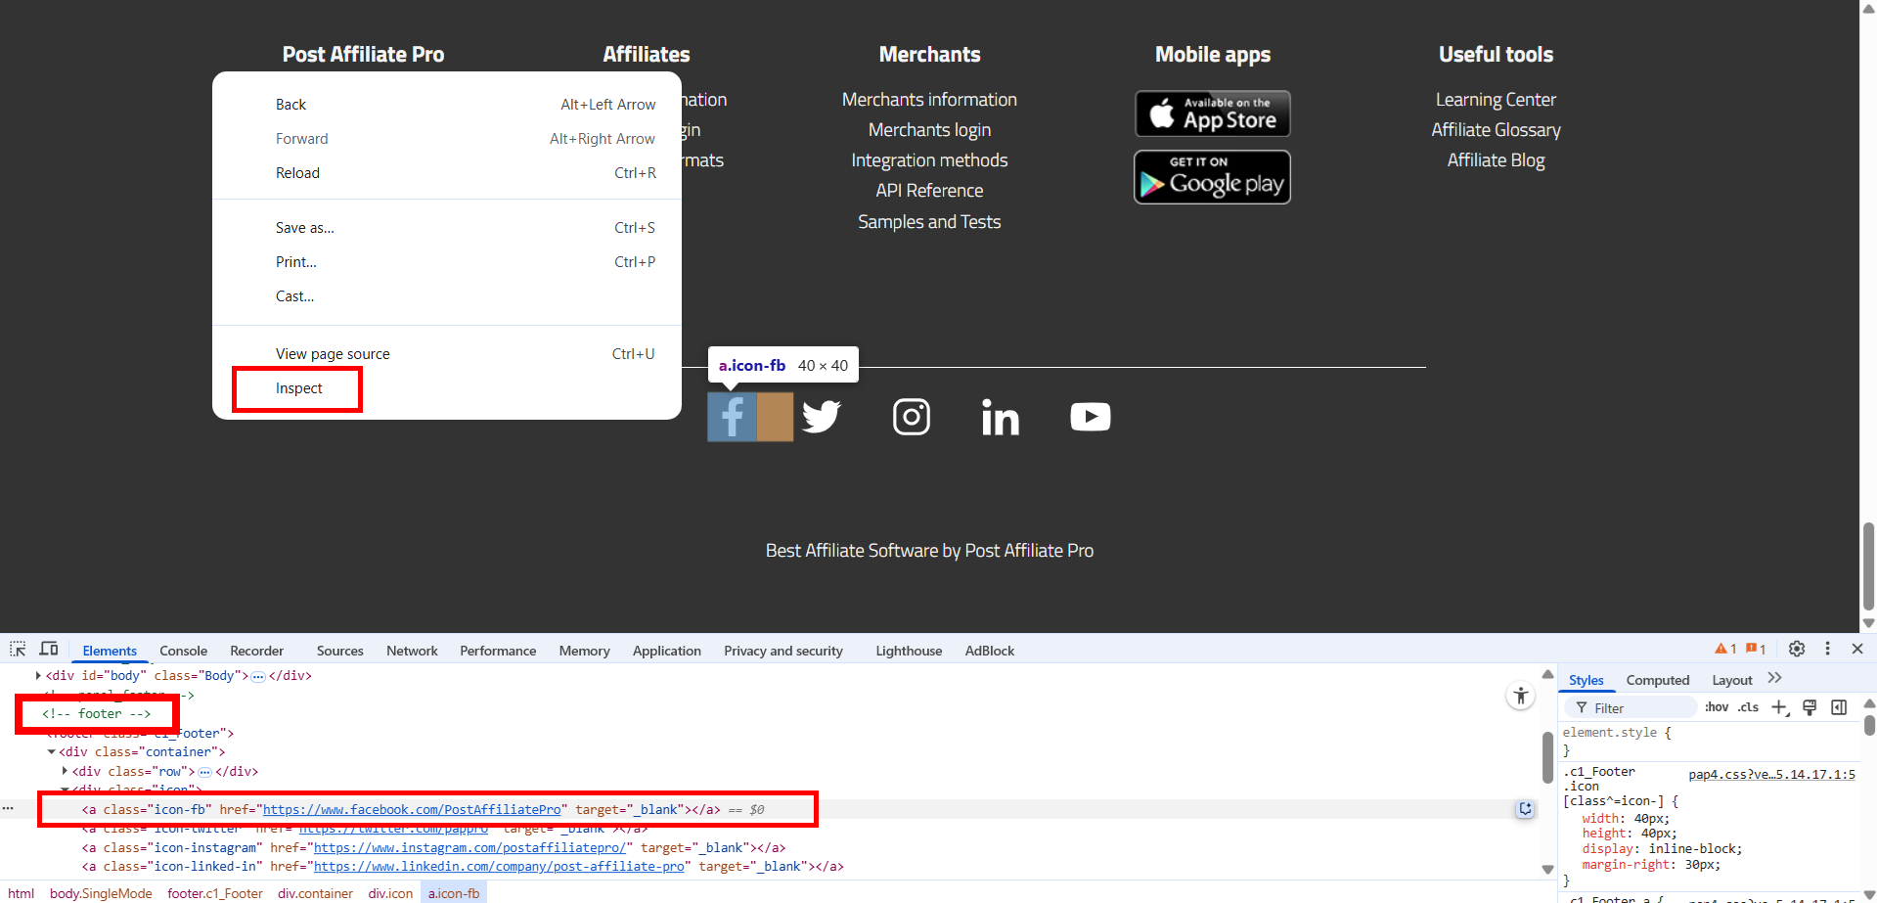Open the pap4.css source file link
This screenshot has width=1877, height=903.
click(x=1771, y=774)
